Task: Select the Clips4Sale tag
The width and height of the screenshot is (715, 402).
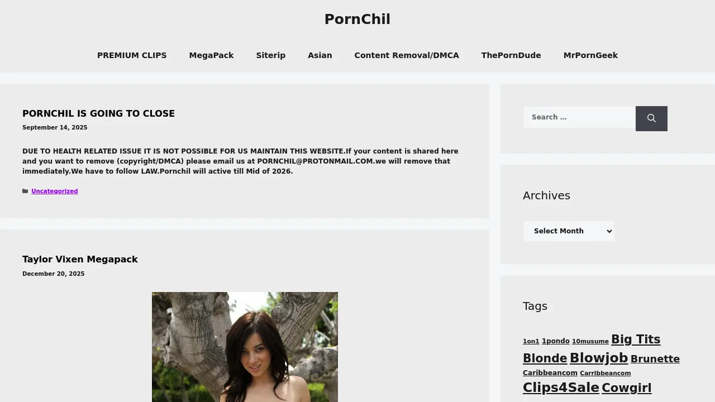Action: pyautogui.click(x=561, y=387)
